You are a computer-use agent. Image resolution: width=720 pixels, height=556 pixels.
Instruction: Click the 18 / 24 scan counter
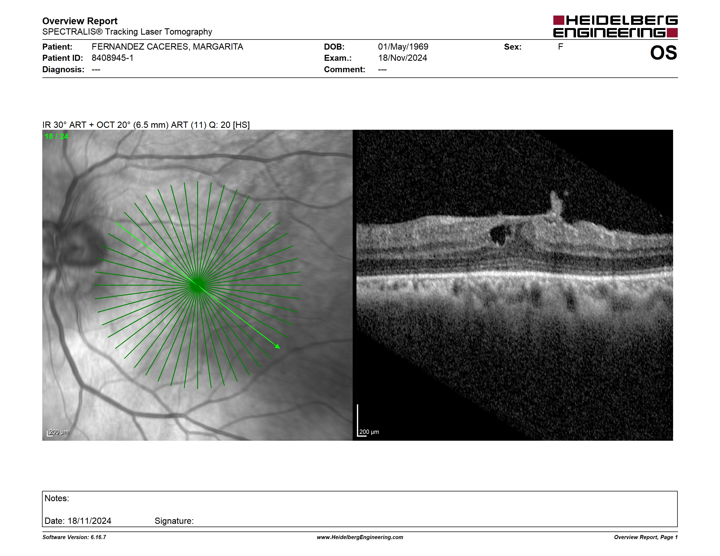click(x=56, y=136)
